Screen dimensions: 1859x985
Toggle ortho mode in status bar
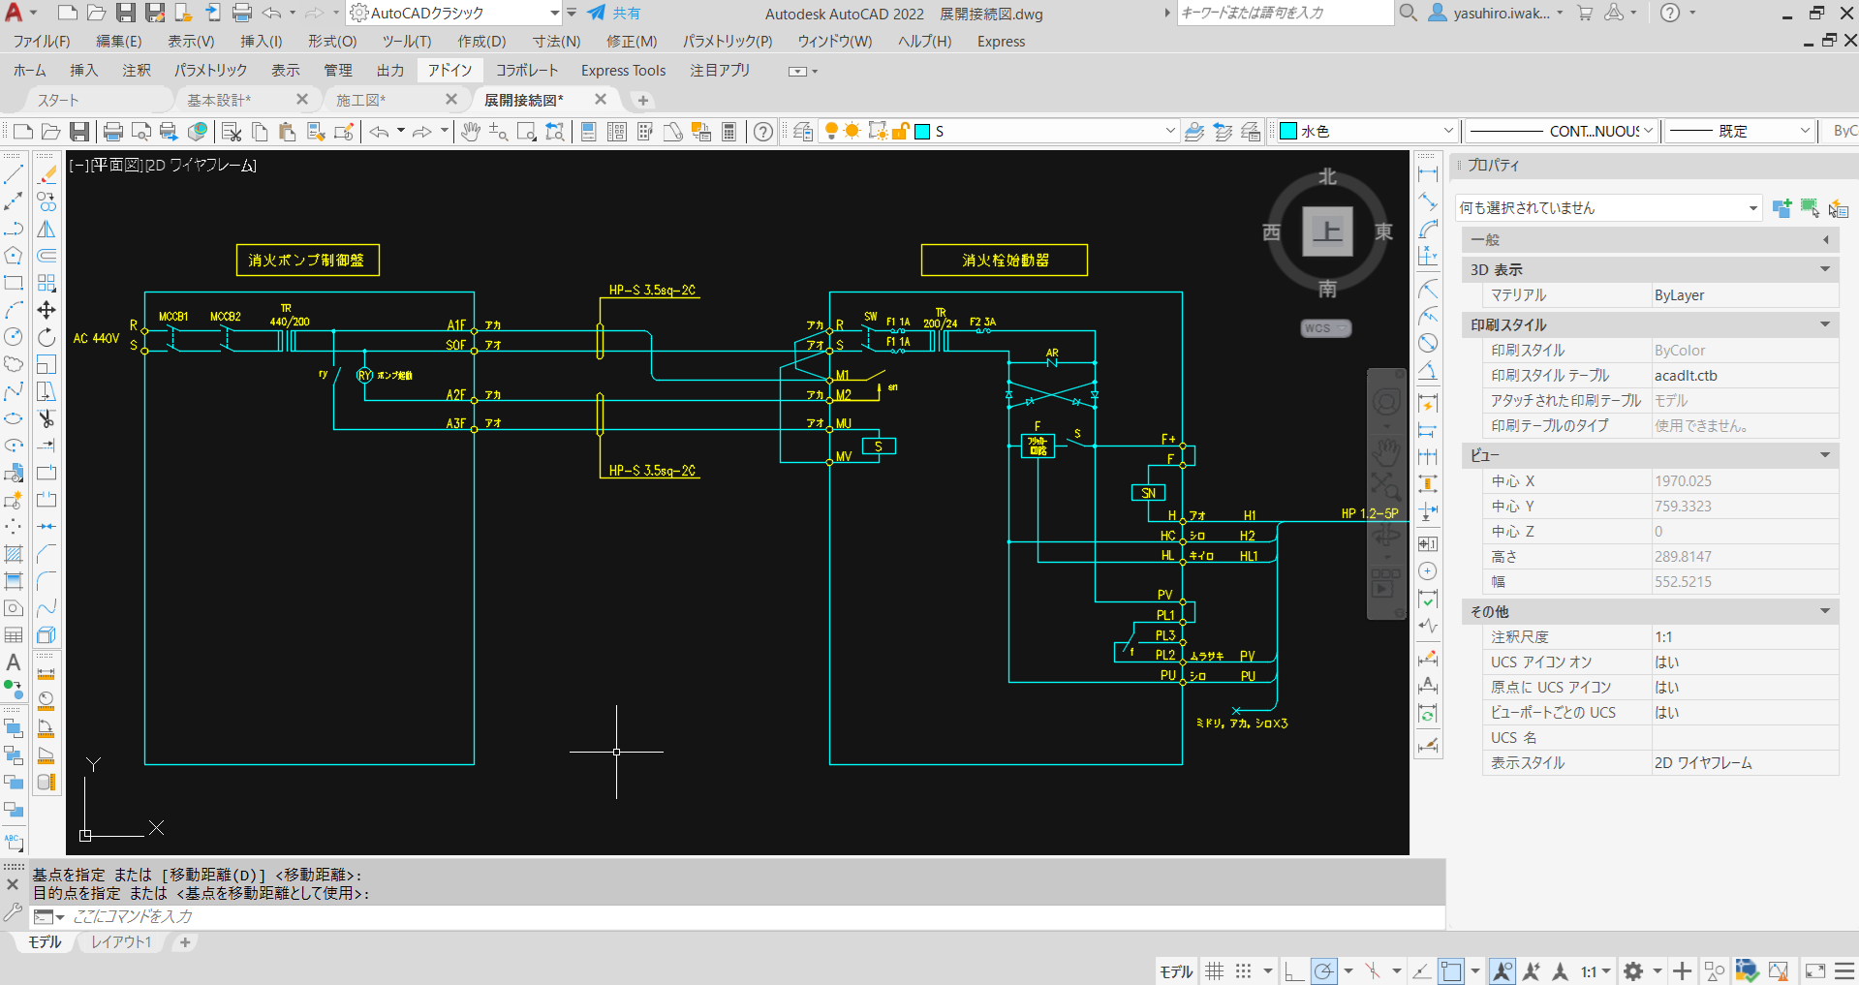click(1294, 971)
